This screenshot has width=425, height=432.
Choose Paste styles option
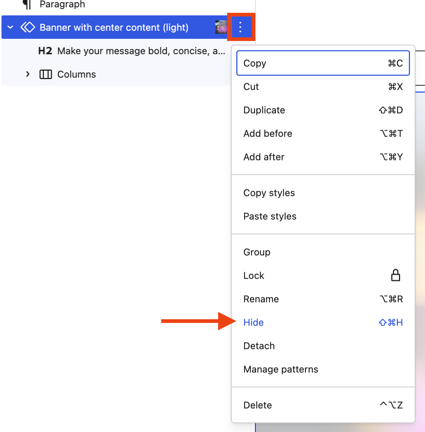click(x=323, y=216)
